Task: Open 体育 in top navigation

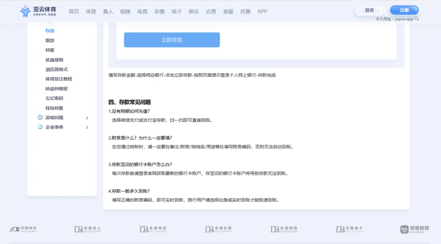Action: tap(91, 11)
